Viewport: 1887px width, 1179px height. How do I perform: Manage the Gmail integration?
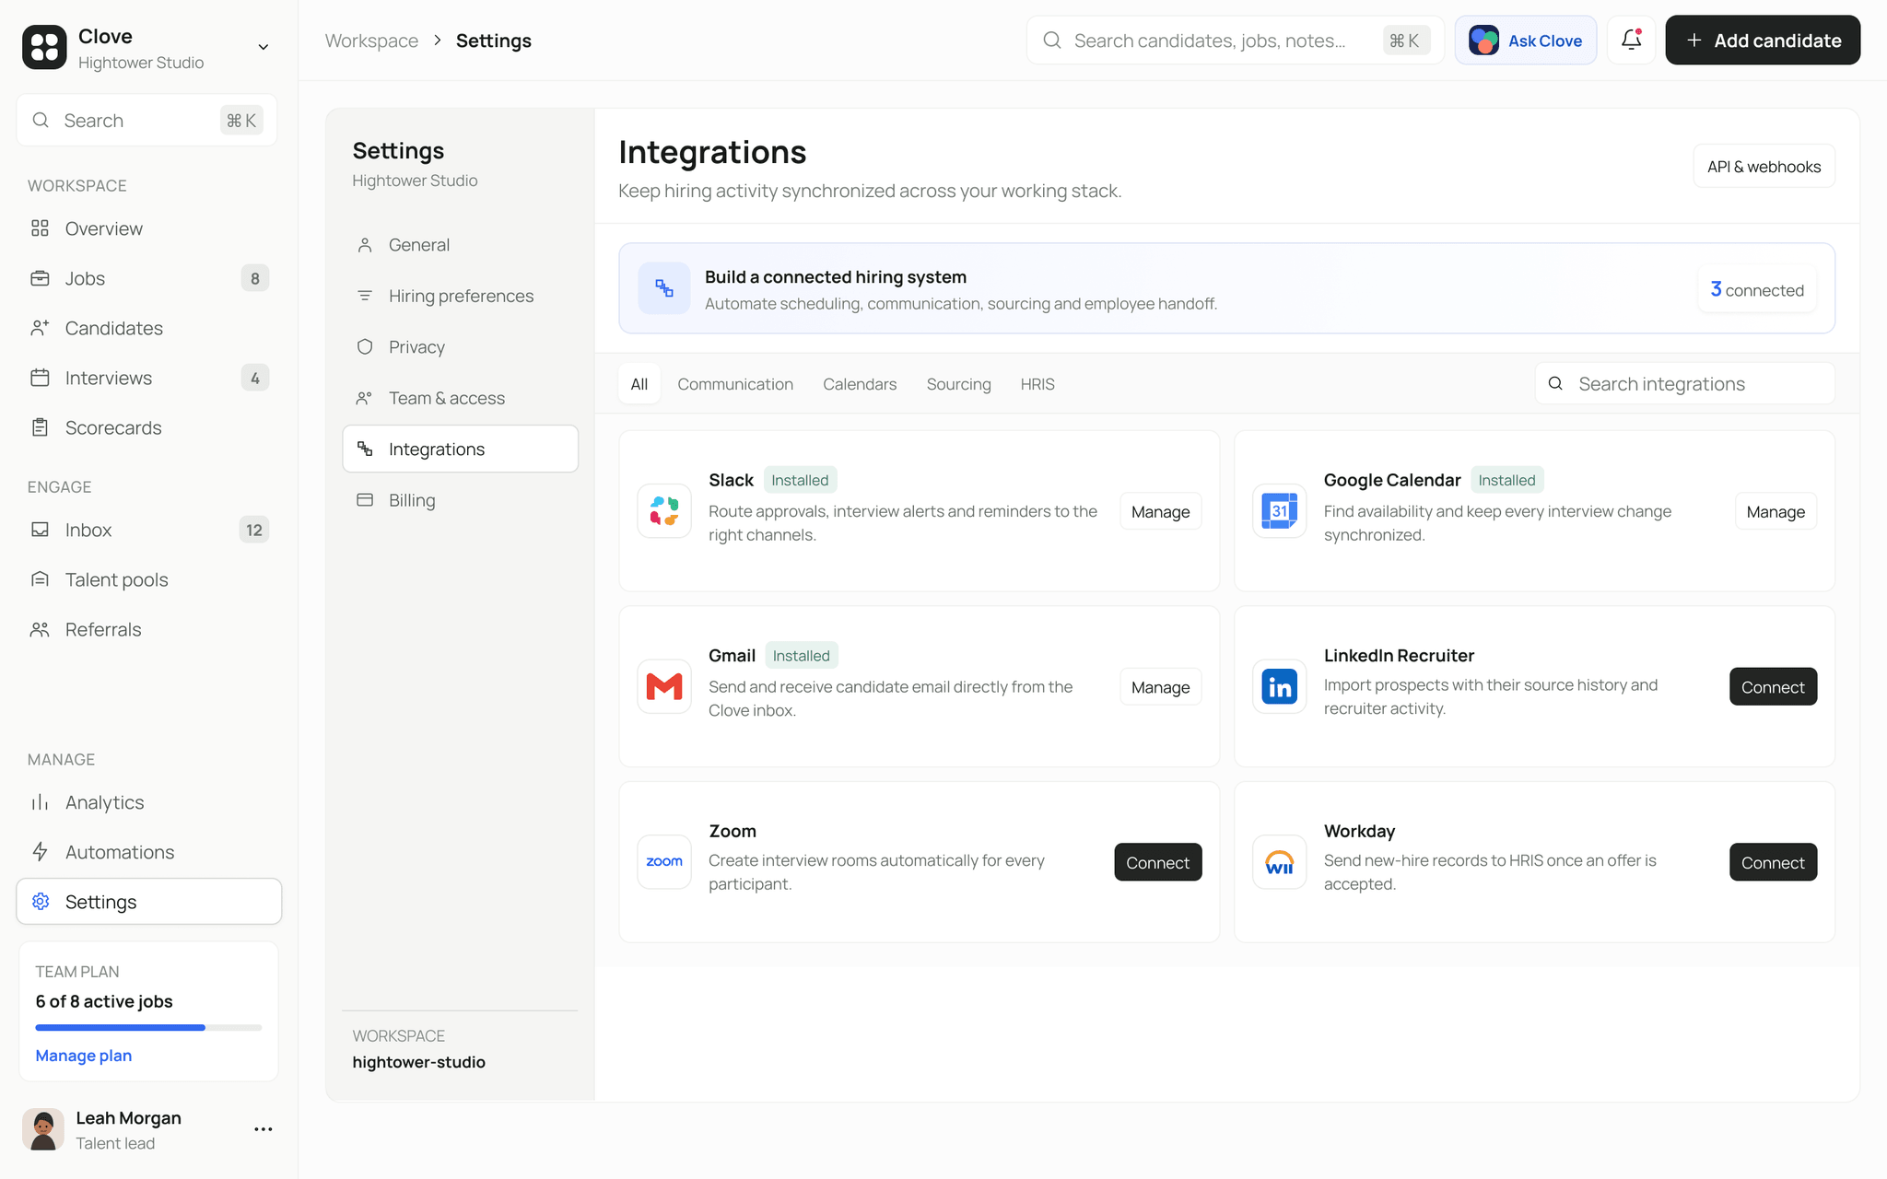pos(1160,687)
